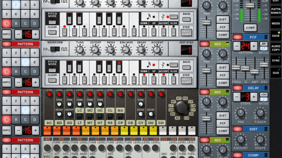Toggle the DELAY effect power button
Screen dimensions: 282x158
pyautogui.click(x=237, y=88)
